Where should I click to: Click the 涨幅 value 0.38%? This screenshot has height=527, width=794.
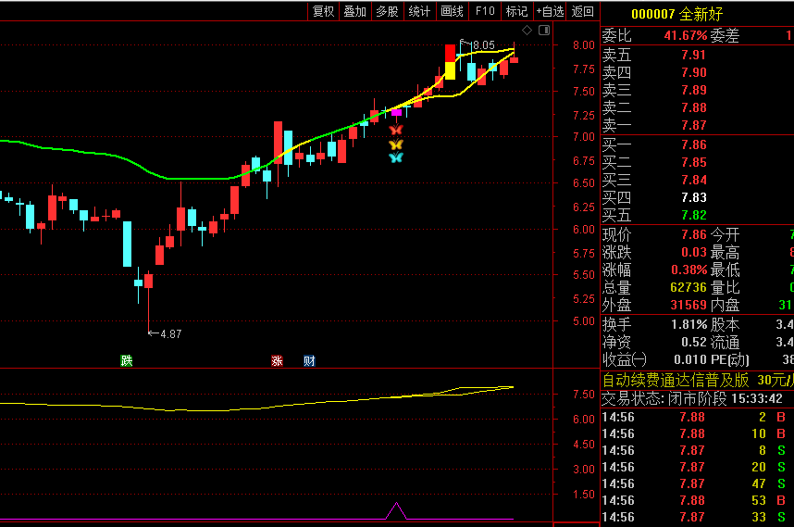pyautogui.click(x=689, y=270)
